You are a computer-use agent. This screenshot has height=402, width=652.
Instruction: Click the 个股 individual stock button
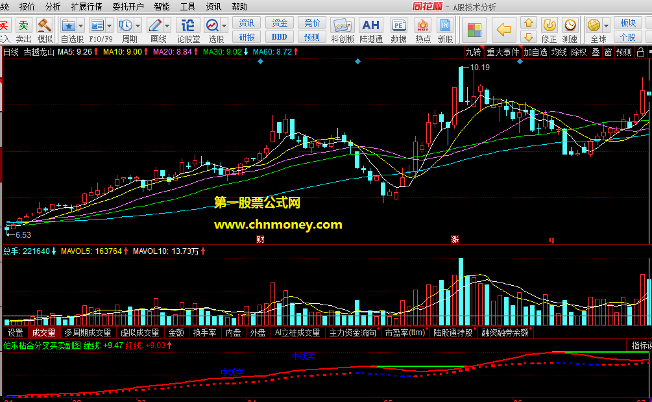pos(628,37)
